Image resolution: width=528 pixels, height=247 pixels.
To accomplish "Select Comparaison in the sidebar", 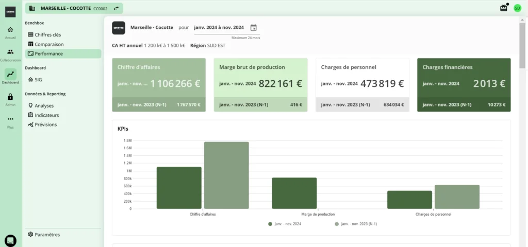I will (x=49, y=44).
